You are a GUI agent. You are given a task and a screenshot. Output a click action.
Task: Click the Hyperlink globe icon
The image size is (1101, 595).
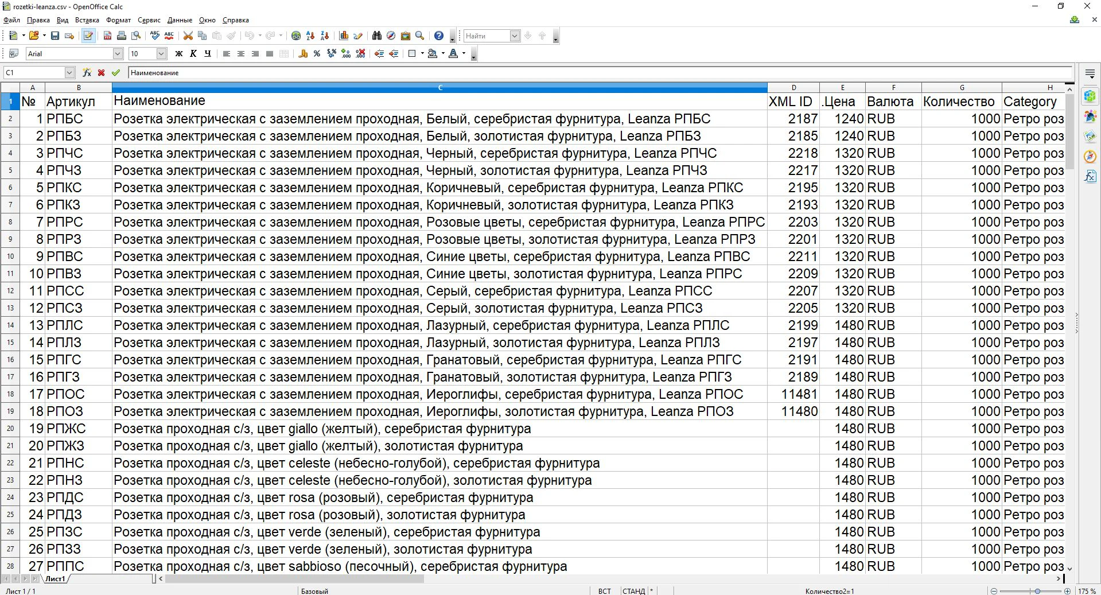[296, 36]
